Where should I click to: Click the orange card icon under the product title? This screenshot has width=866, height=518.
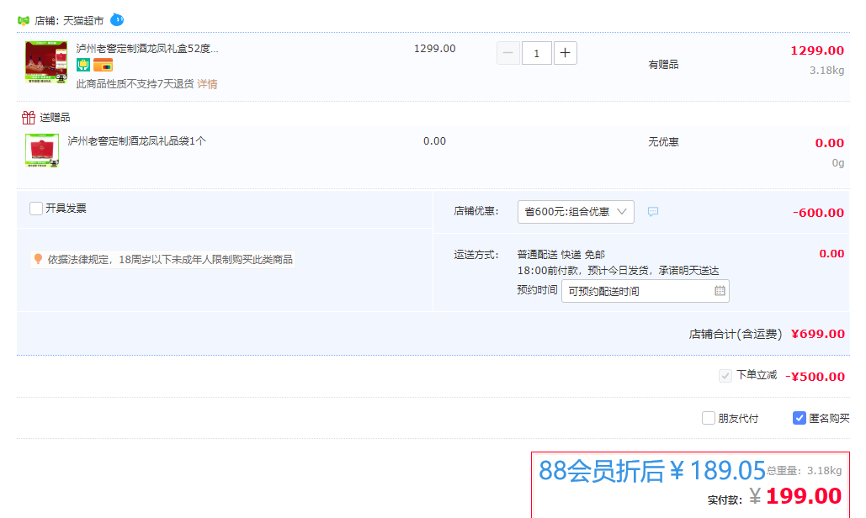click(103, 65)
